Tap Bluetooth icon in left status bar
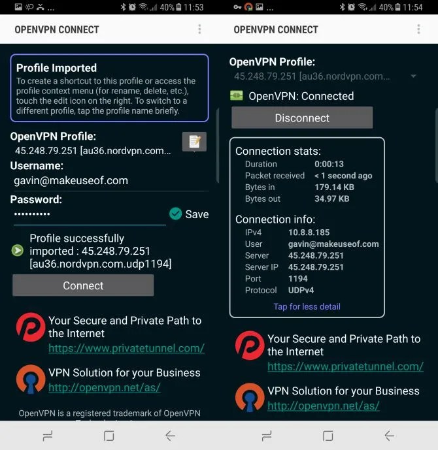The height and width of the screenshot is (450, 438). [x=123, y=7]
